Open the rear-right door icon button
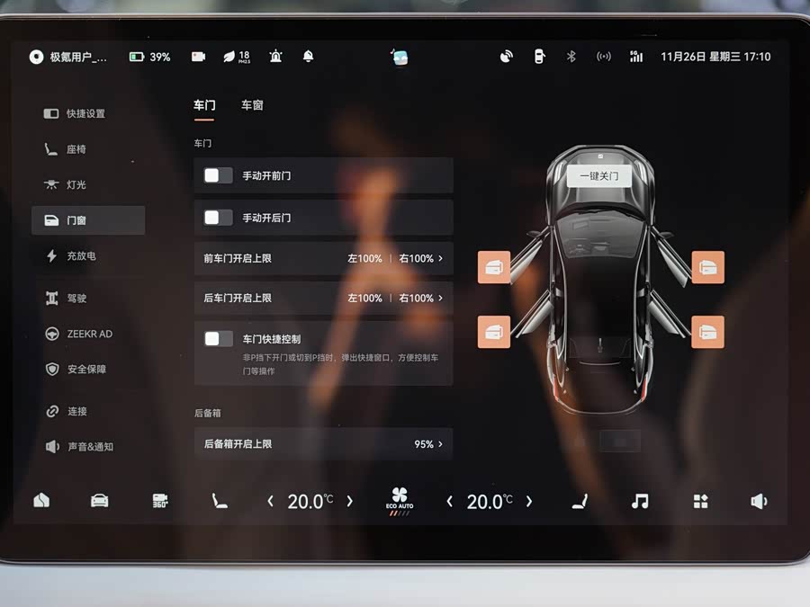 707,332
